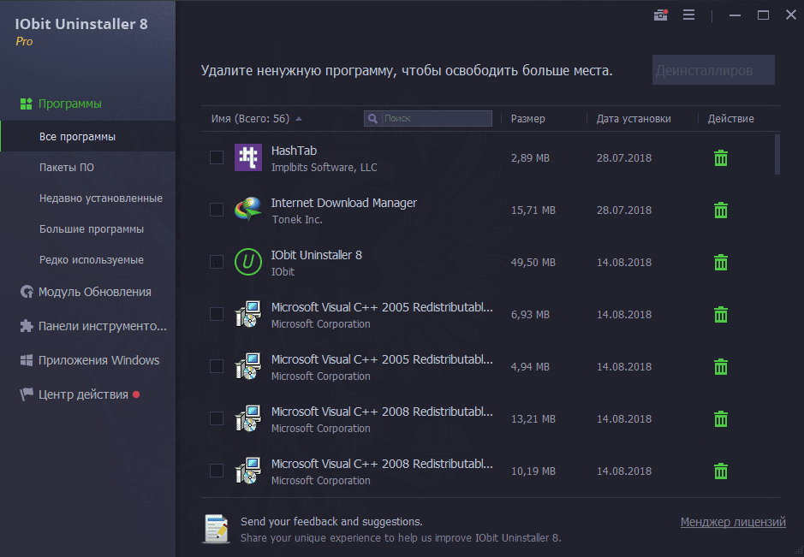
Task: Click the 2,89 MB size value
Action: click(x=530, y=157)
